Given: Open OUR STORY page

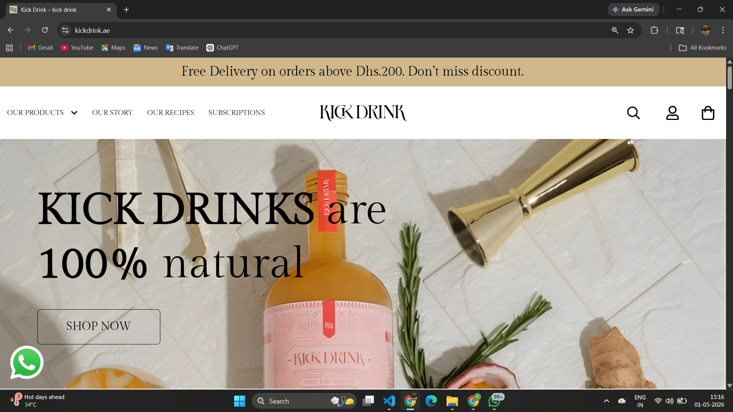Looking at the screenshot, I should click(112, 113).
